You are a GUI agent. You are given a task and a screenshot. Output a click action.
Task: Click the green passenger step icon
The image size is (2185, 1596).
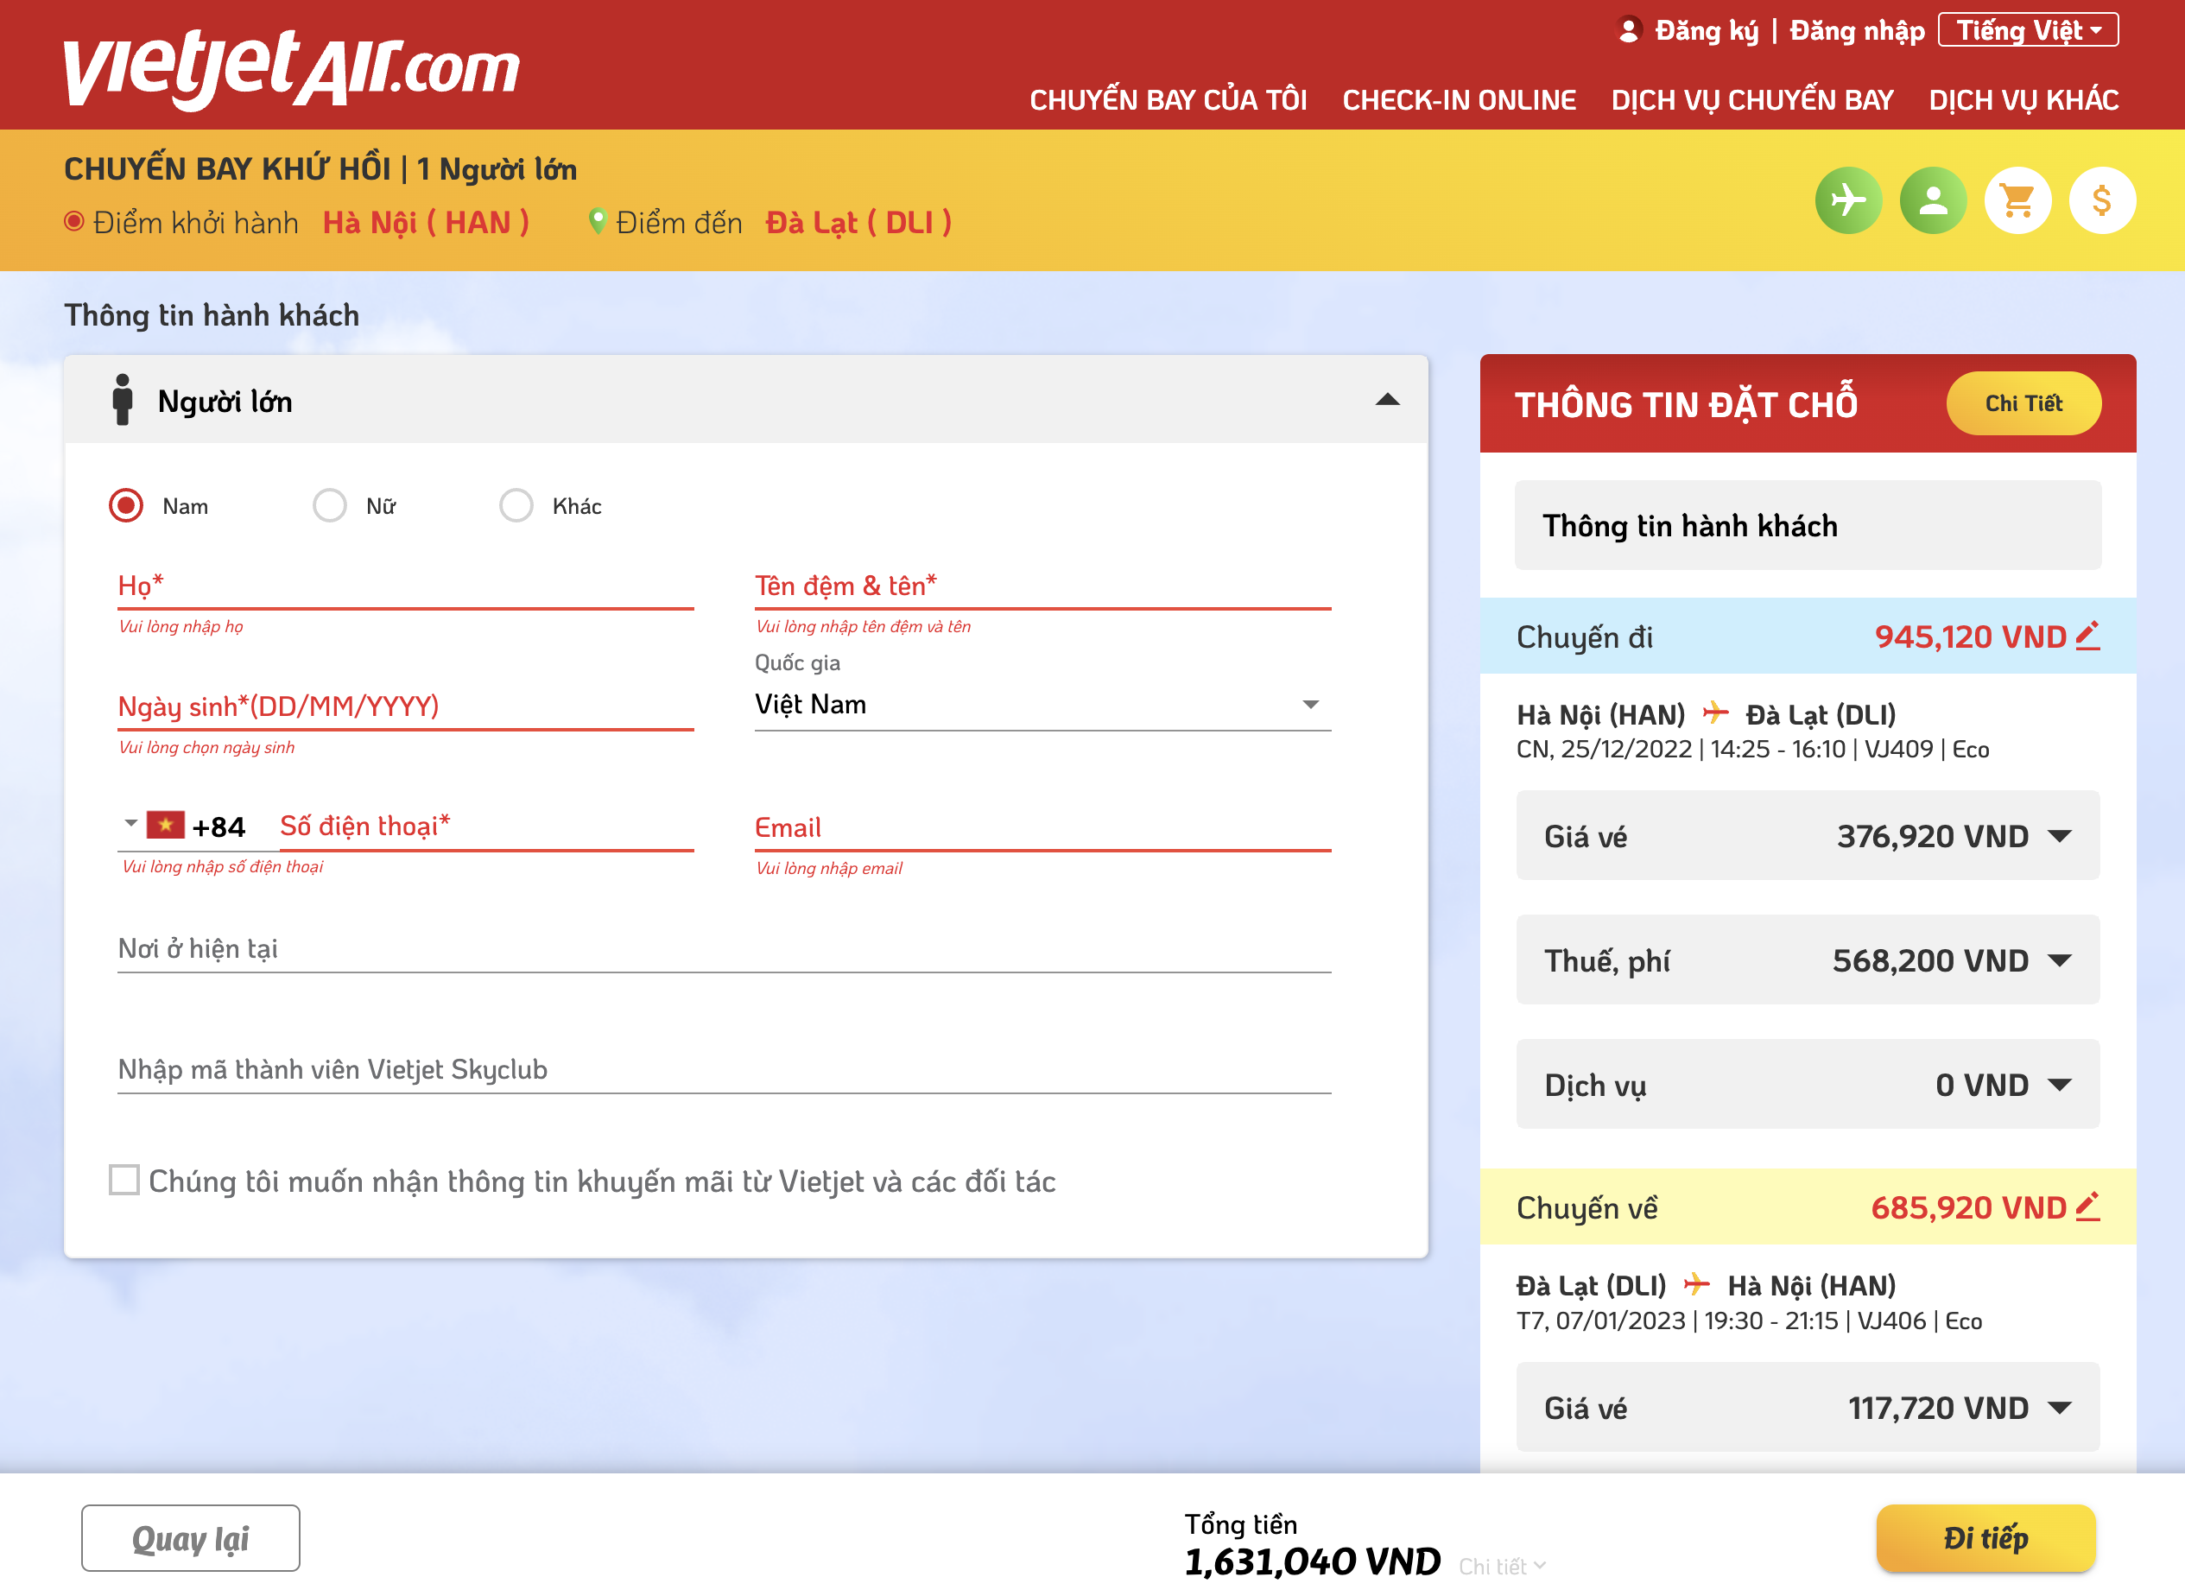click(x=1932, y=201)
